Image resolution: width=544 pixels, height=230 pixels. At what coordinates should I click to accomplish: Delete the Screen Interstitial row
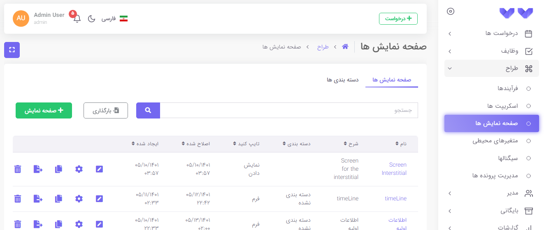[x=18, y=169]
